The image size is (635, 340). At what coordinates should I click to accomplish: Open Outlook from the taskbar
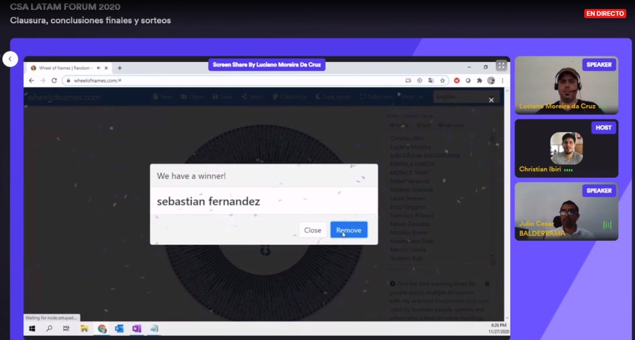119,328
